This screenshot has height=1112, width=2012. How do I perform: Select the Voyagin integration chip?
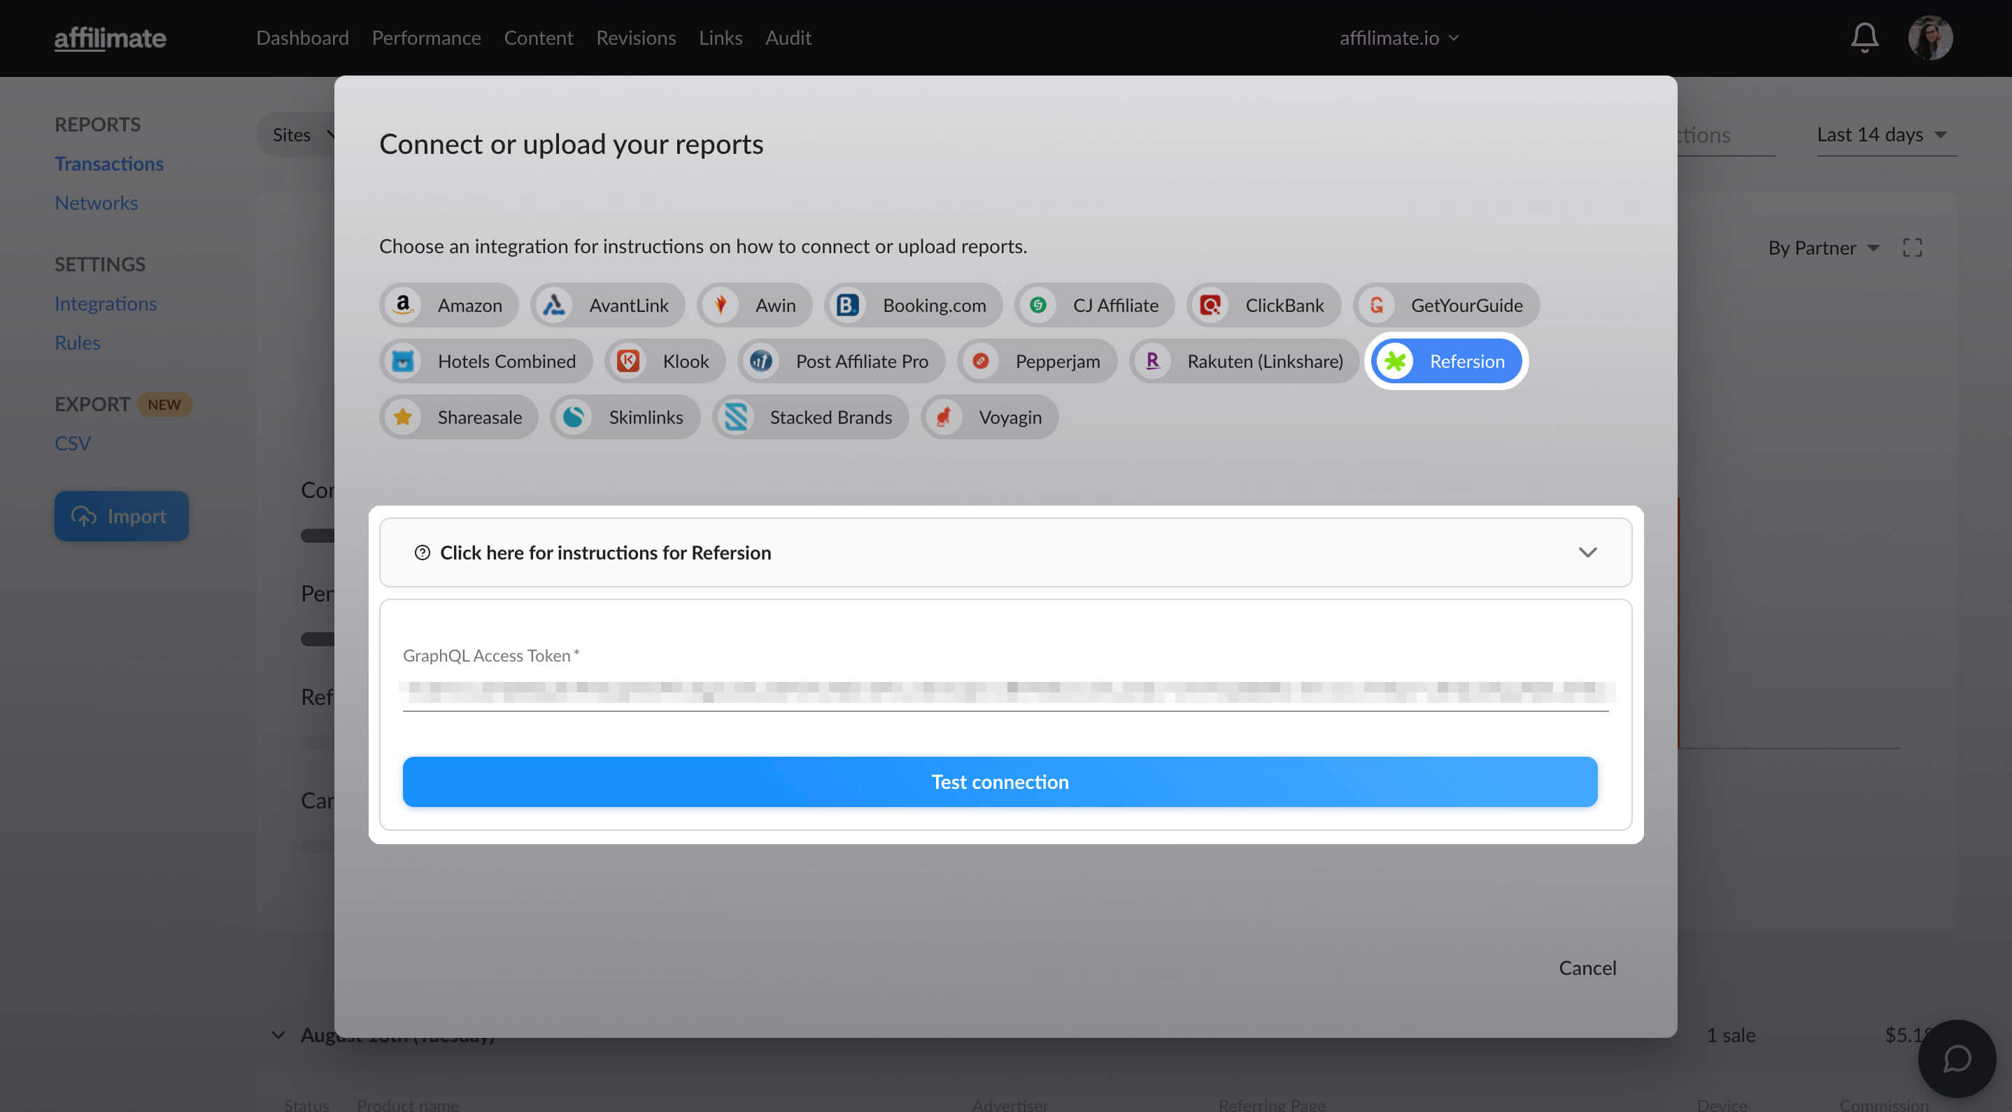click(x=990, y=417)
